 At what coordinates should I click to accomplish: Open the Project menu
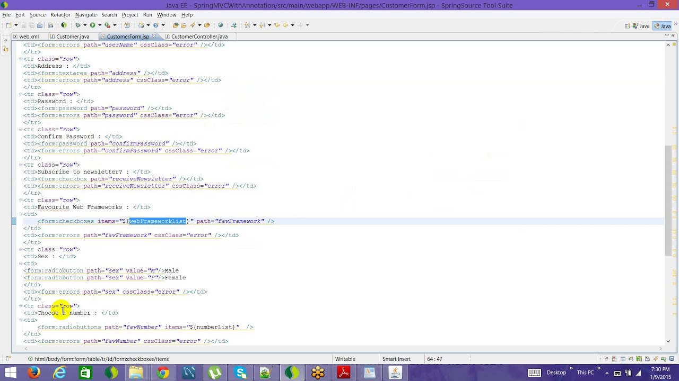click(x=130, y=15)
